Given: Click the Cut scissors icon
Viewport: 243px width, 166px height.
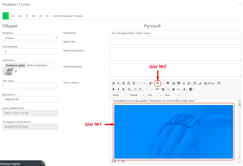Looking at the screenshot, I should click(113, 83).
